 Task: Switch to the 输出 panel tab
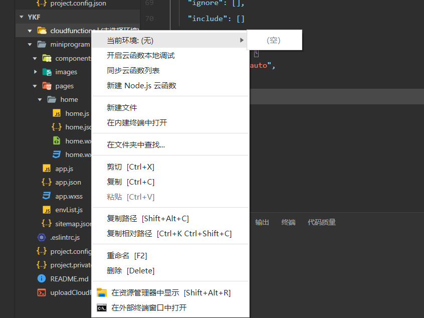[x=262, y=222]
